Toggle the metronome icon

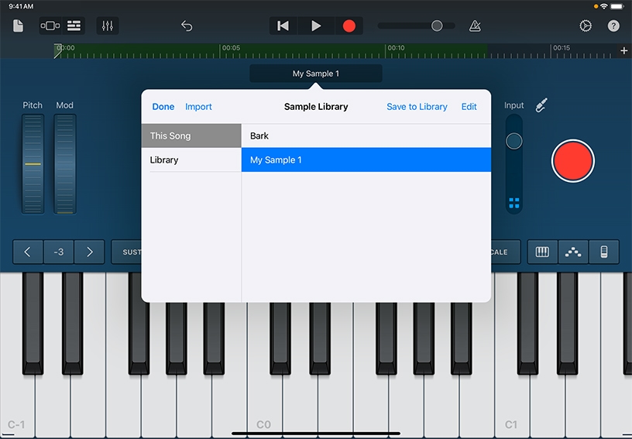click(x=475, y=26)
